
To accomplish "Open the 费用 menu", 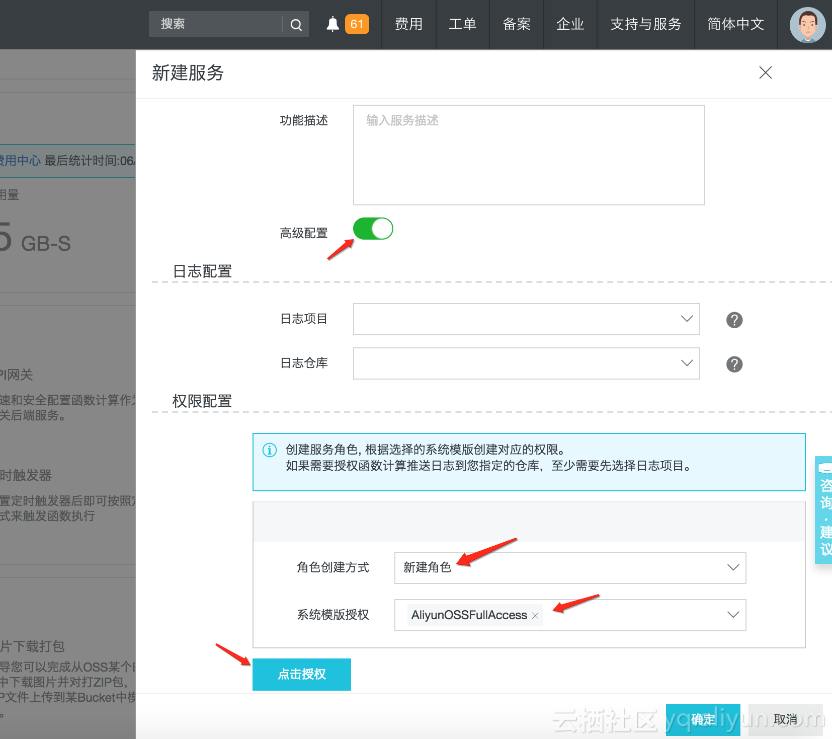I will [408, 24].
